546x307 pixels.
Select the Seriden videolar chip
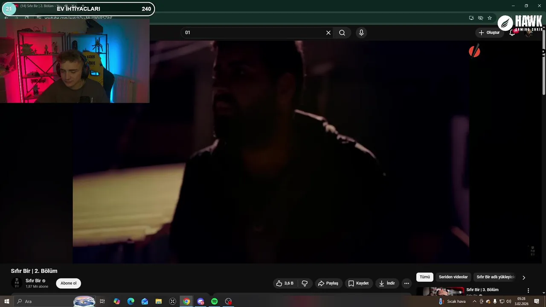tap(453, 277)
